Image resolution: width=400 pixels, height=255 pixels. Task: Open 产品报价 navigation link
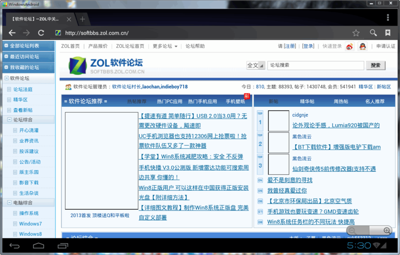[x=98, y=46]
